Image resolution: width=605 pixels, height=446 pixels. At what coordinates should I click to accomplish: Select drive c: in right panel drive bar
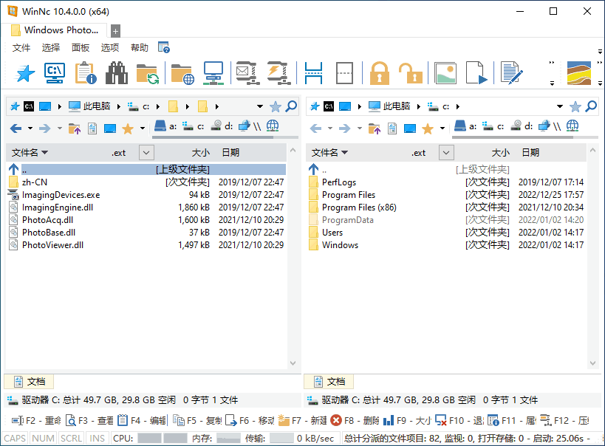(493, 126)
